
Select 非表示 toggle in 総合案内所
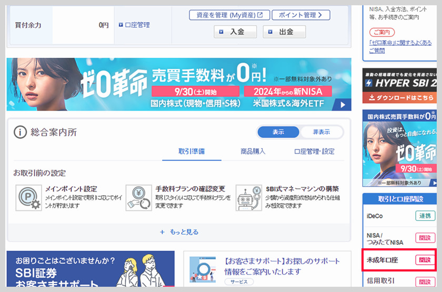pos(322,132)
